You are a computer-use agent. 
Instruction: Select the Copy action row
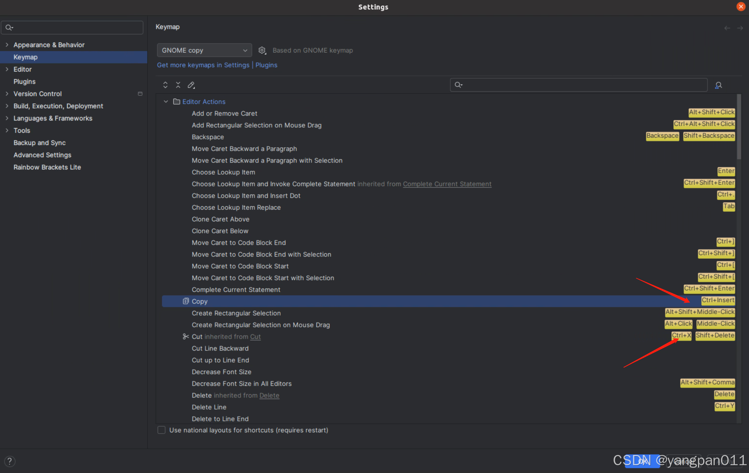pos(449,301)
